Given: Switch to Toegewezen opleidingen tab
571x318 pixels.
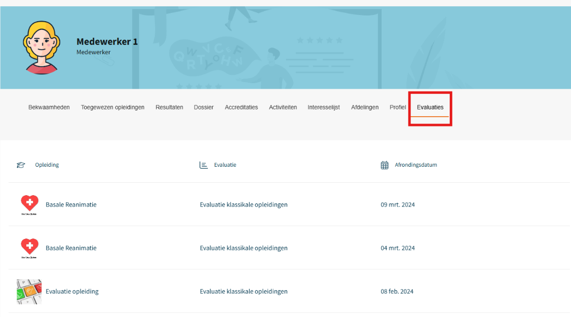Looking at the screenshot, I should point(112,107).
